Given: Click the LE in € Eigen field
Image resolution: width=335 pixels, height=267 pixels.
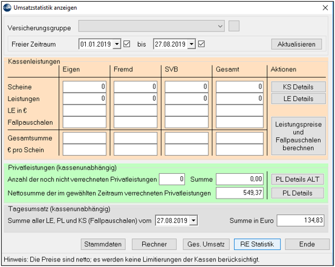Looking at the screenshot, I should coord(85,110).
